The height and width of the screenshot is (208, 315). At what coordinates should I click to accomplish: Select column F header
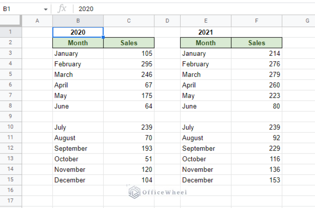coord(257,21)
